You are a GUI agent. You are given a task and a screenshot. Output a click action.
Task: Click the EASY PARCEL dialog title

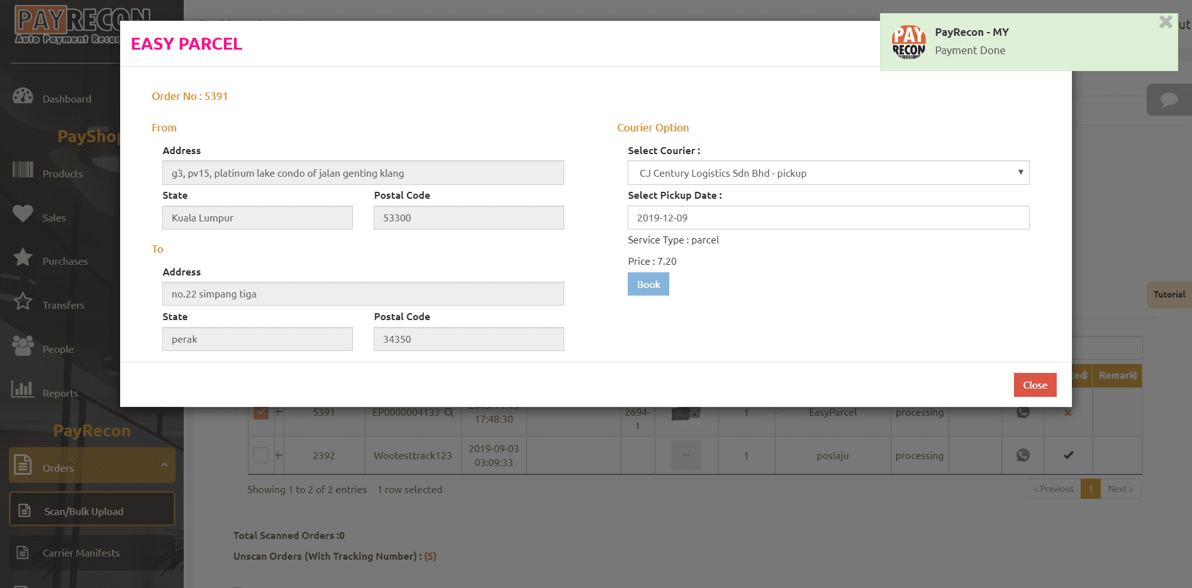186,43
